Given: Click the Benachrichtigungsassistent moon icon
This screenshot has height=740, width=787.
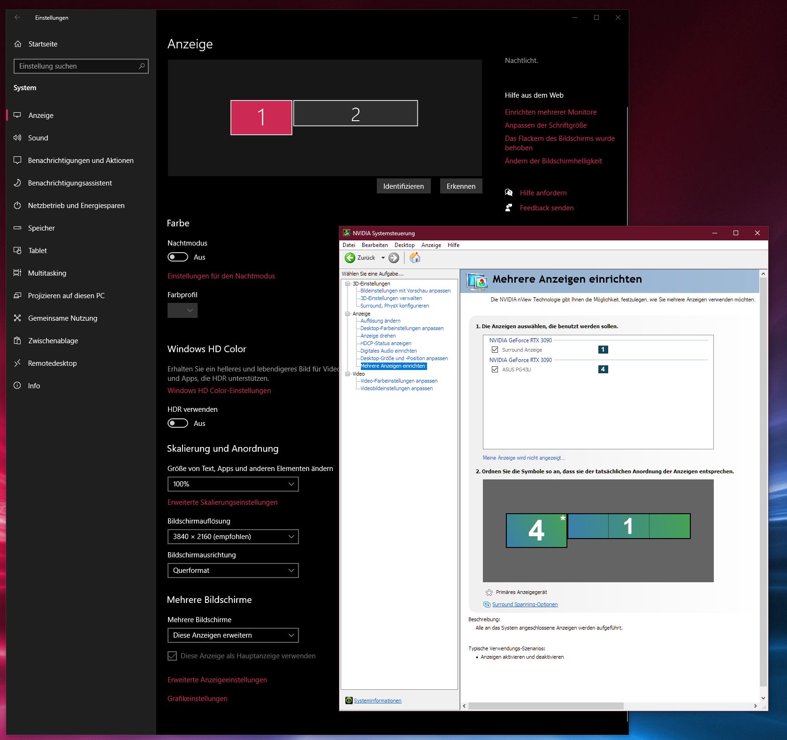Looking at the screenshot, I should click(x=17, y=183).
